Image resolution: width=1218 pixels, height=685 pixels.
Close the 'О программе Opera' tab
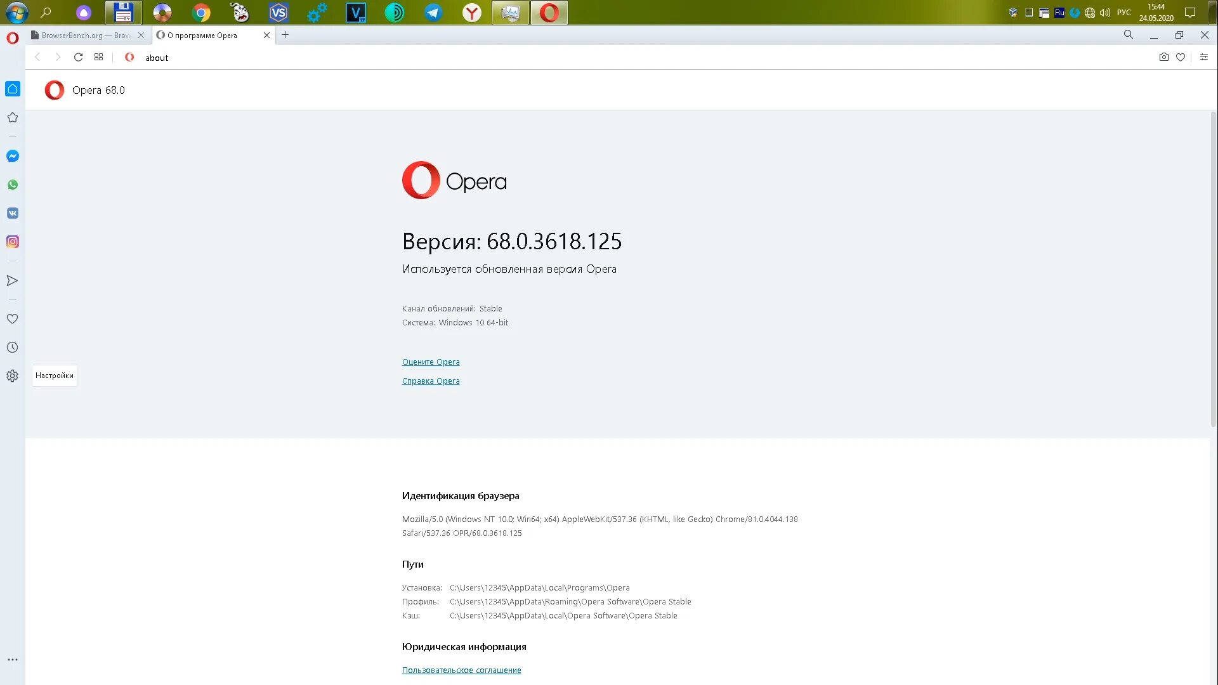pyautogui.click(x=267, y=36)
